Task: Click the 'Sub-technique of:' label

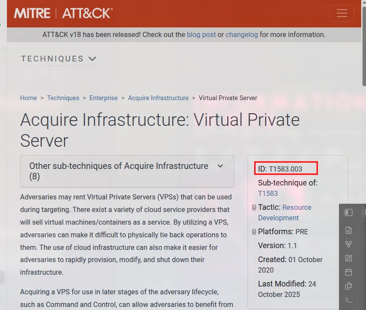Action: click(288, 182)
